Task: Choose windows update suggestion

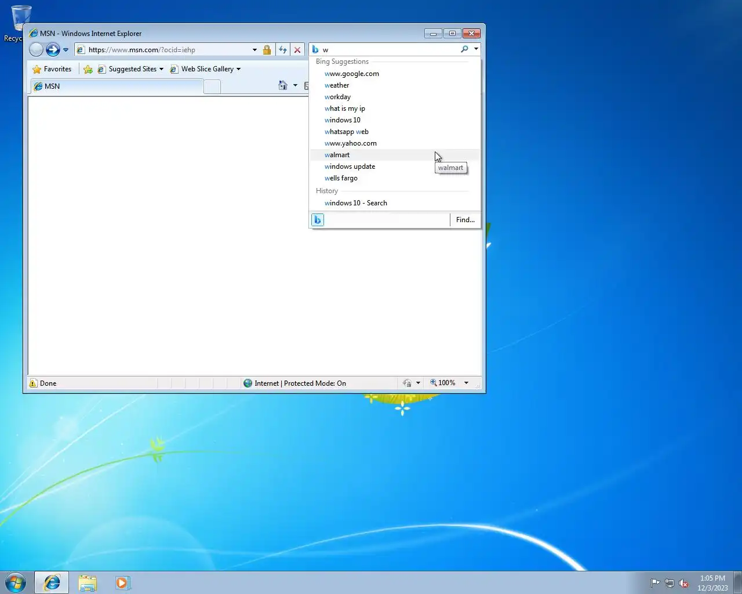Action: click(x=395, y=166)
